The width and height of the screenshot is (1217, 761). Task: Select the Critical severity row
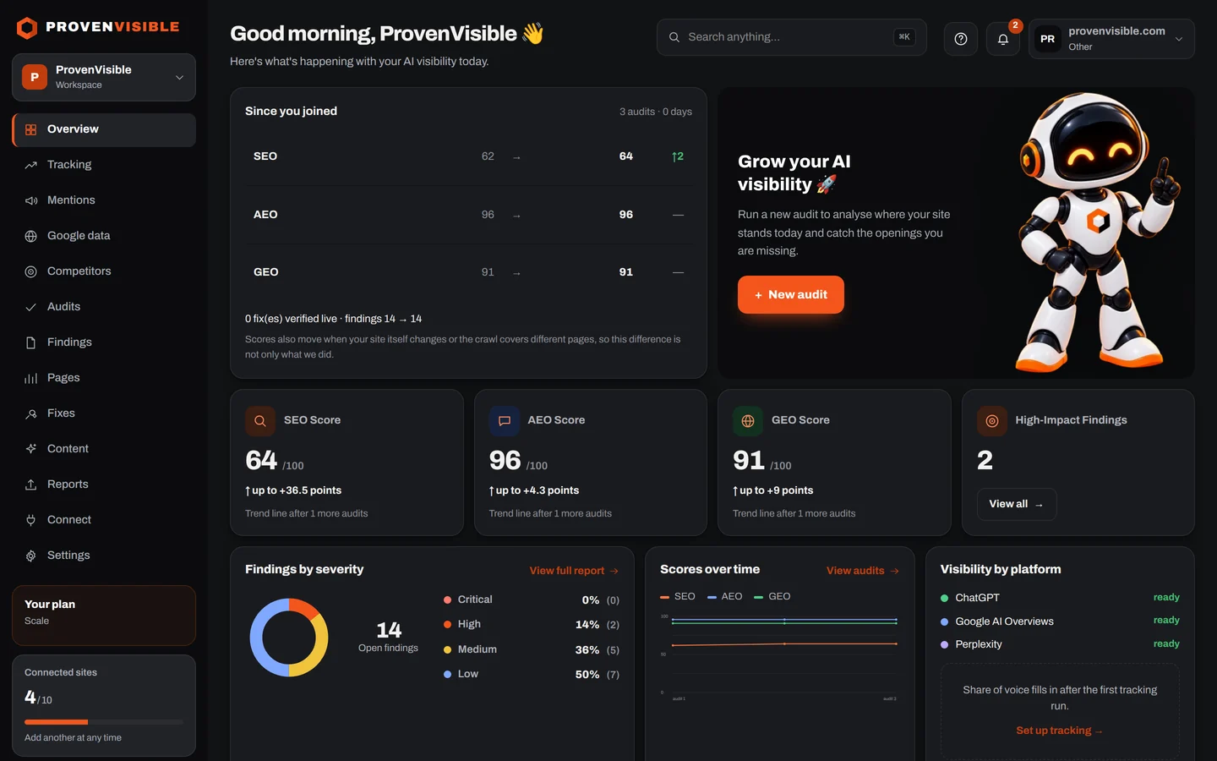tap(532, 599)
